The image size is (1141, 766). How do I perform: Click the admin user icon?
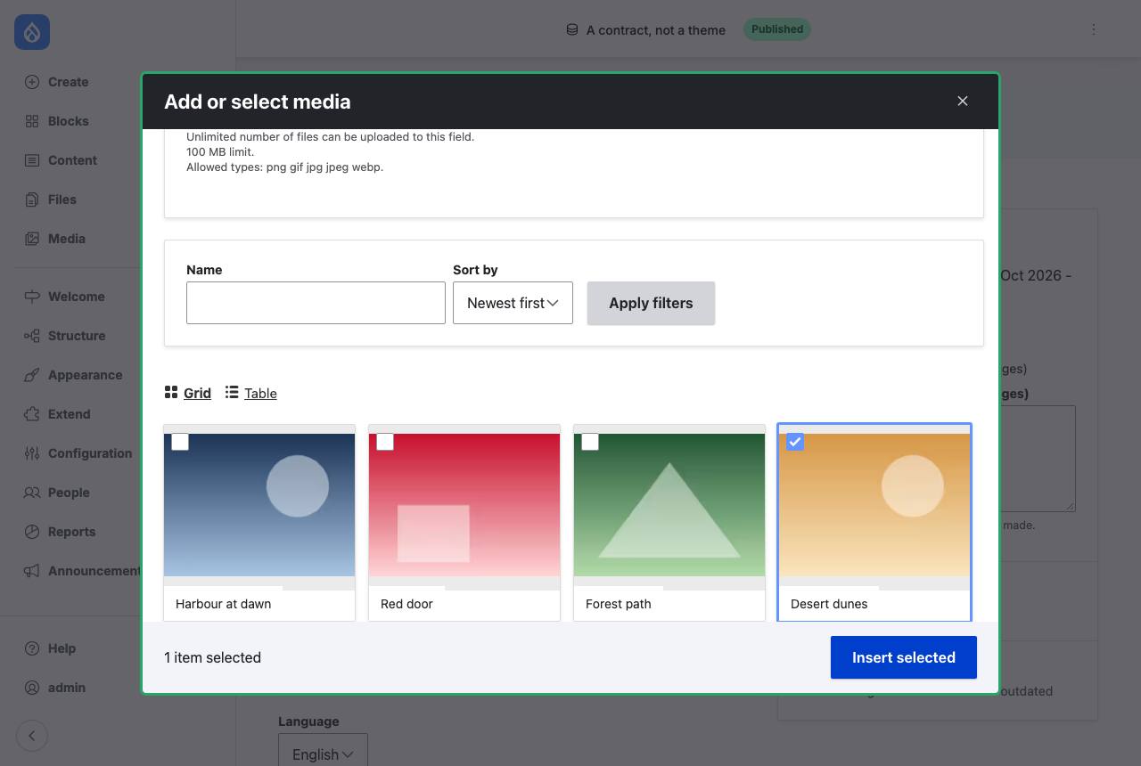point(32,688)
